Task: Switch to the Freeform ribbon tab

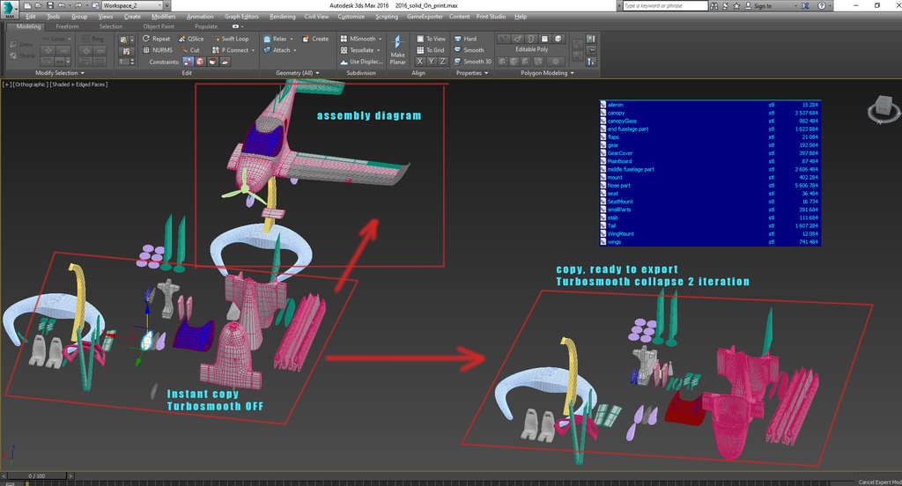Action: (x=67, y=26)
